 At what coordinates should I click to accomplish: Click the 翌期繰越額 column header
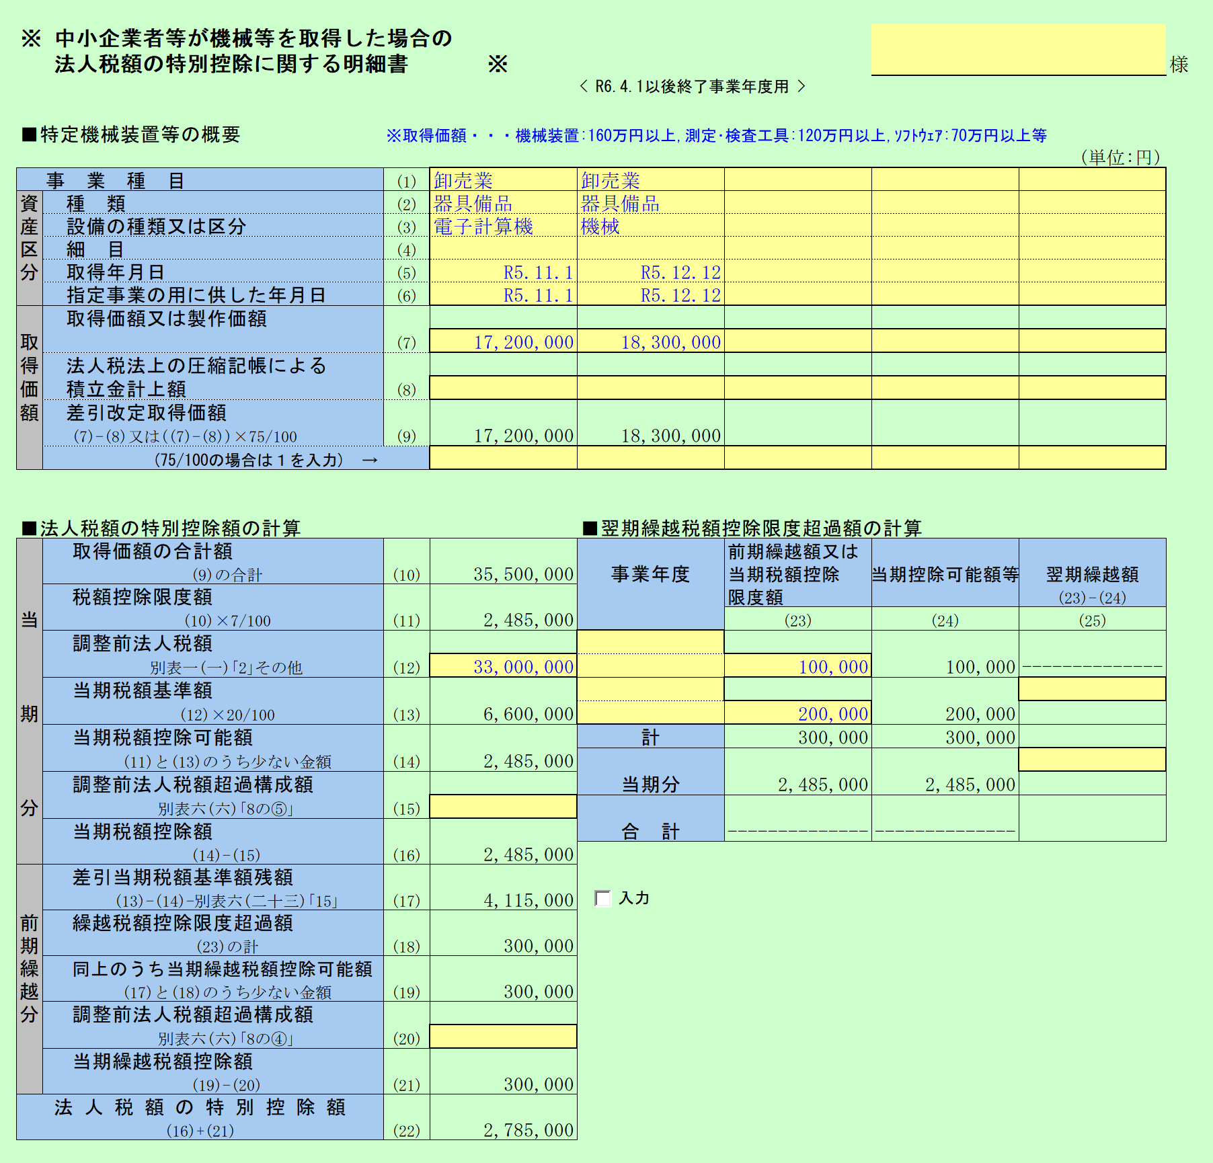coord(1092,573)
